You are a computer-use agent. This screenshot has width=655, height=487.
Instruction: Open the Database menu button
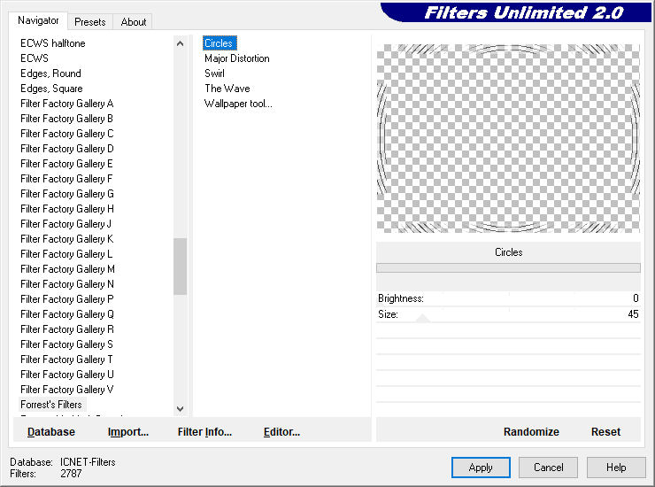point(51,432)
